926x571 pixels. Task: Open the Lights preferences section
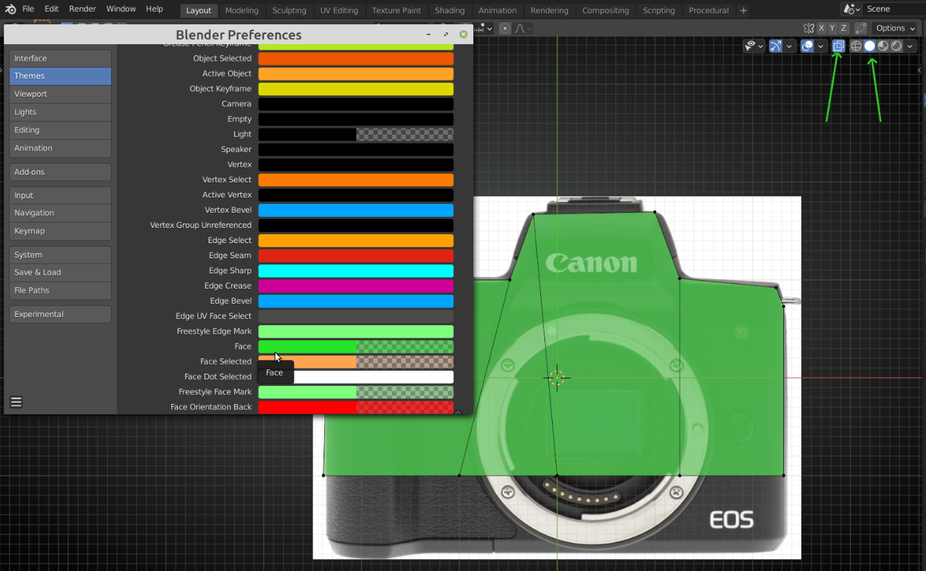tap(60, 112)
